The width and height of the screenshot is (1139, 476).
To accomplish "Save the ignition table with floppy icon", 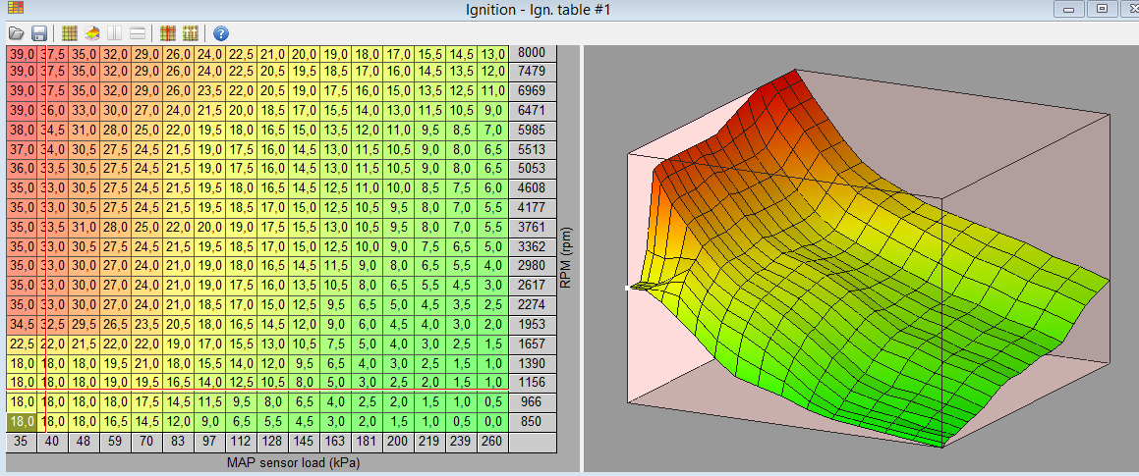I will click(x=39, y=33).
